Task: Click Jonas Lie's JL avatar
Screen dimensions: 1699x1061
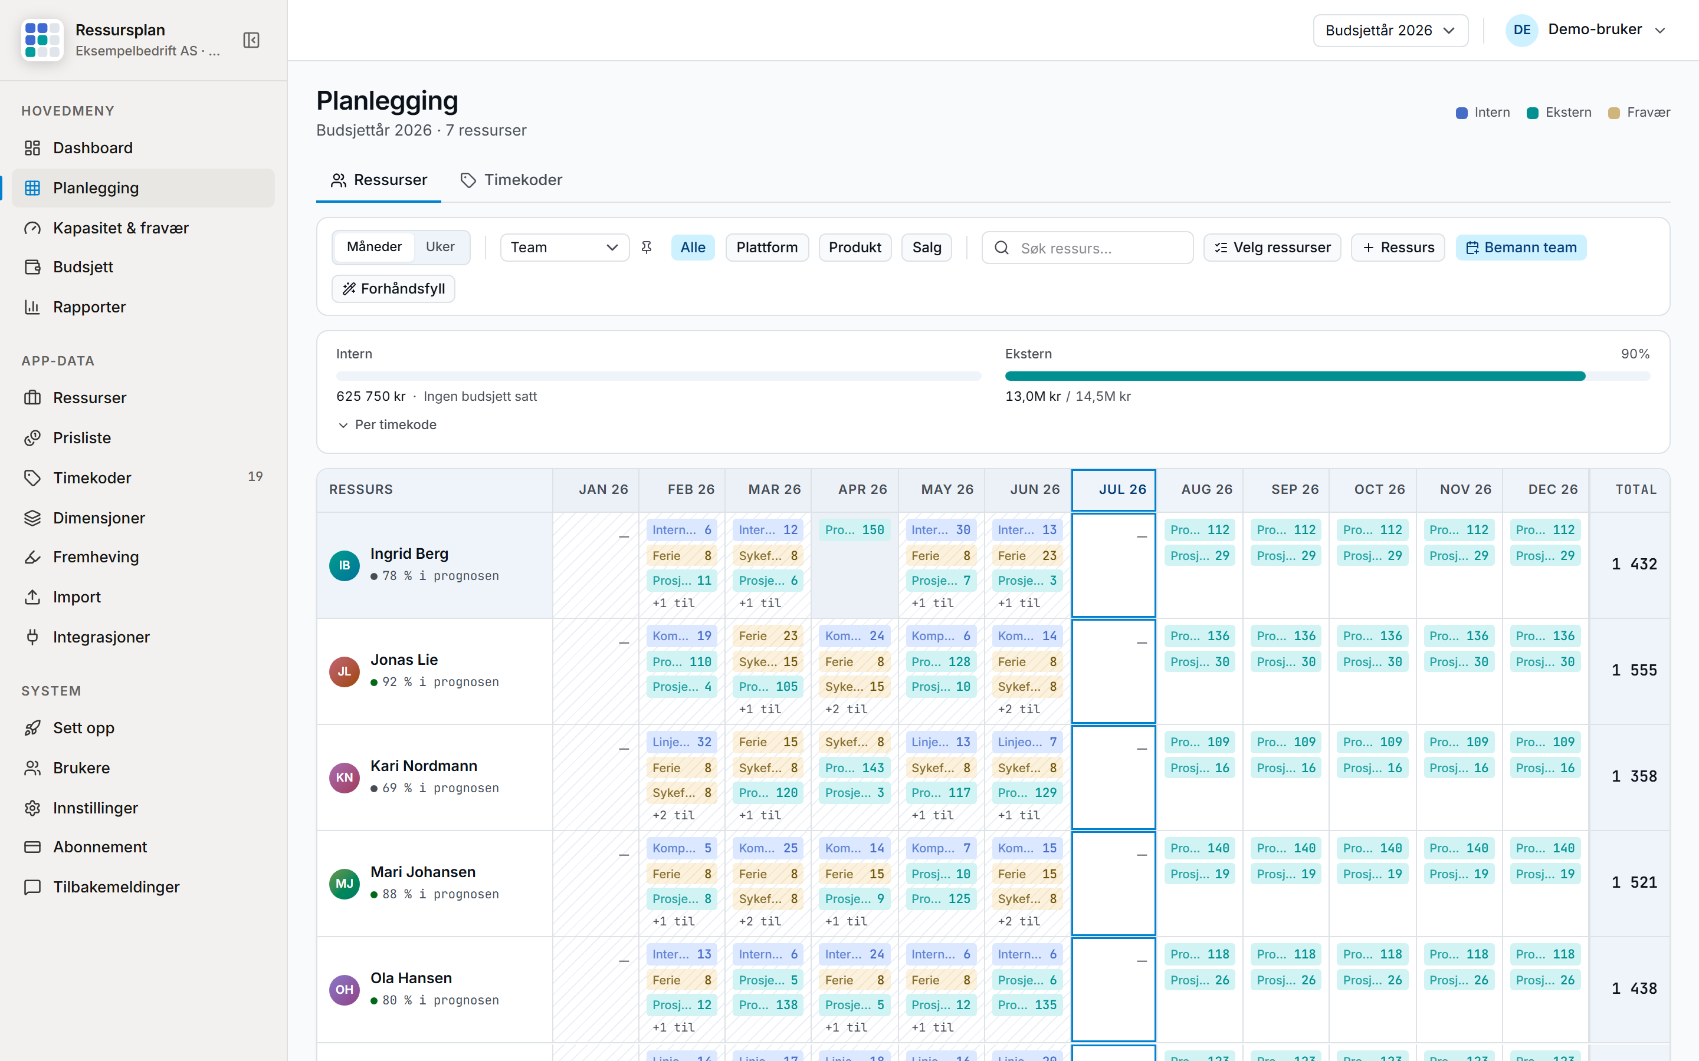Action: pyautogui.click(x=344, y=671)
